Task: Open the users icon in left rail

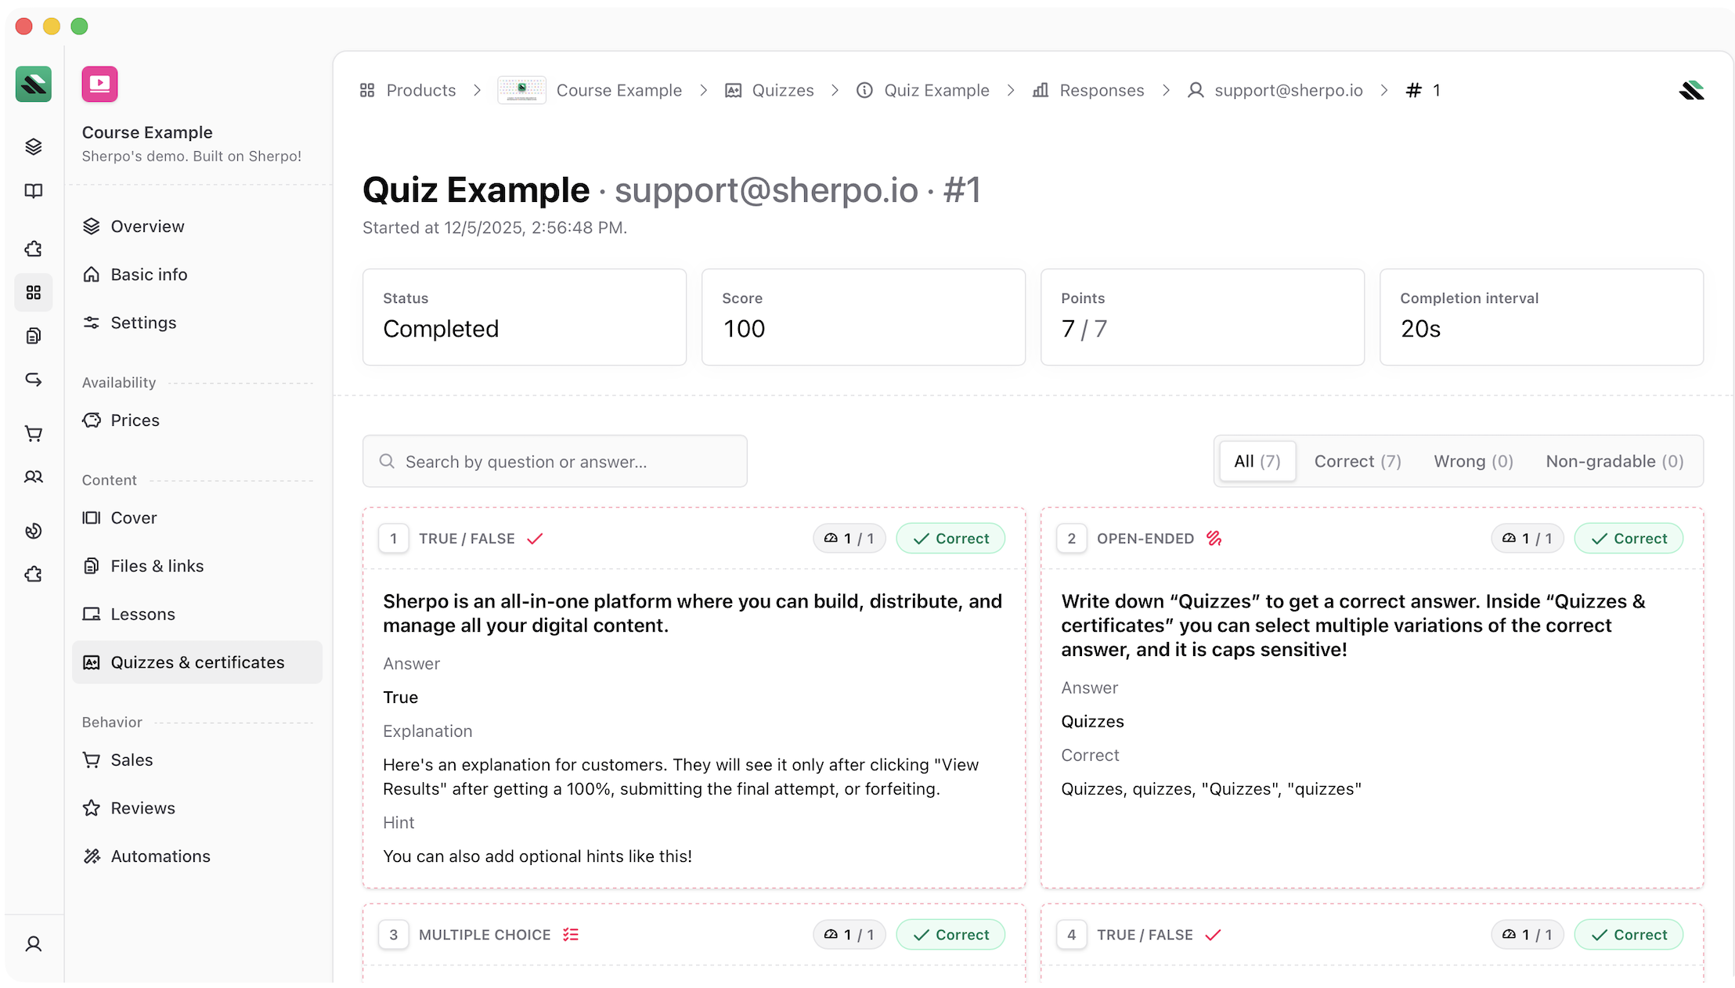Action: 33,477
